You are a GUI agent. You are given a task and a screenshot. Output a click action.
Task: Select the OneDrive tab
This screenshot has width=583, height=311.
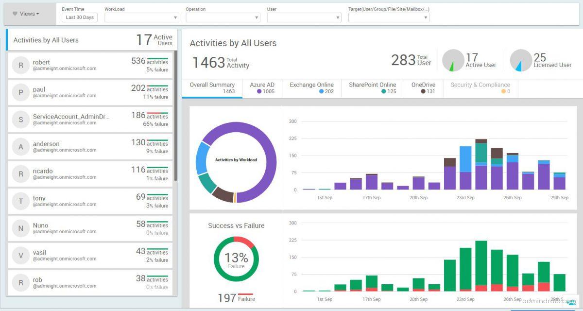point(424,88)
